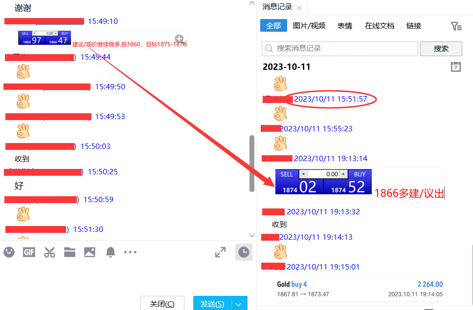This screenshot has height=310, width=473.
Task: Insert a GIF from the GIF icon
Action: pos(28,252)
